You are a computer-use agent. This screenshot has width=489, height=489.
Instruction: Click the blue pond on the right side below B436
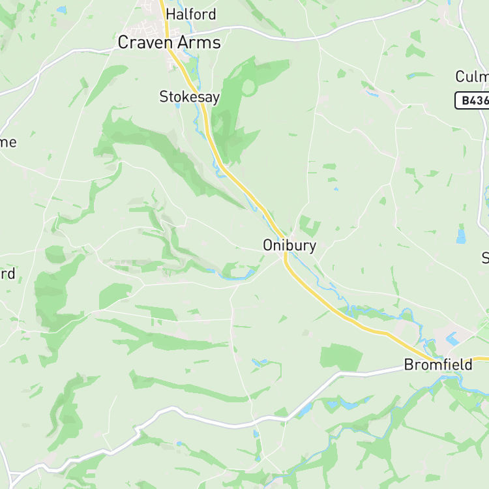click(461, 236)
